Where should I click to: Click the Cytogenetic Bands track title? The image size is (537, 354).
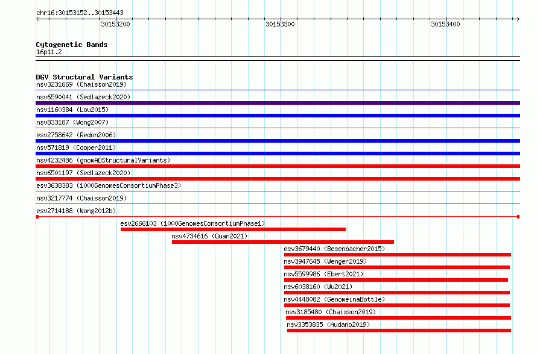[72, 45]
